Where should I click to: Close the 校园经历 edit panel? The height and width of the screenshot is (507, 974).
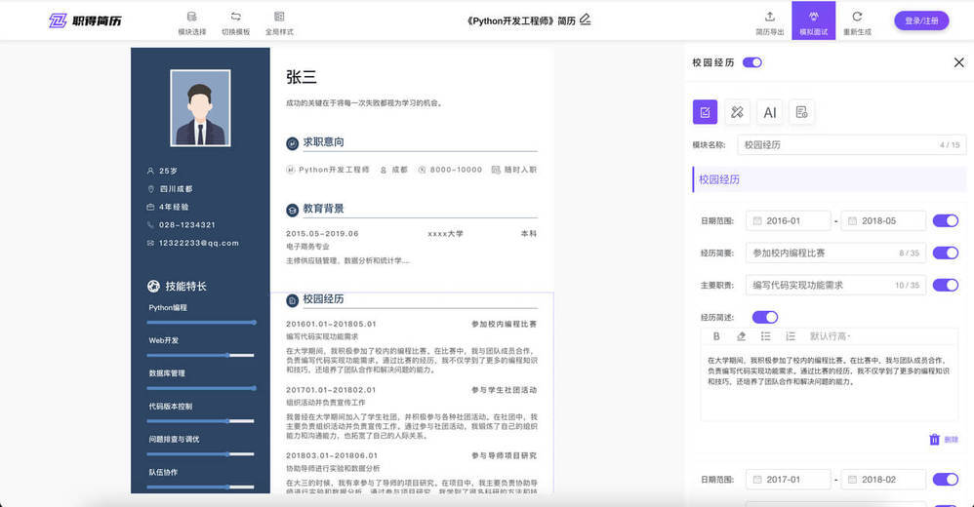point(958,62)
